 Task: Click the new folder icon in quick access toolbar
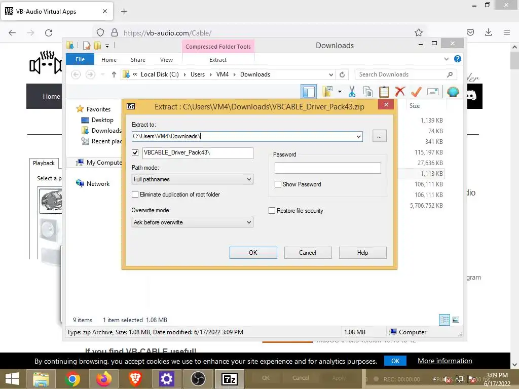(x=98, y=46)
